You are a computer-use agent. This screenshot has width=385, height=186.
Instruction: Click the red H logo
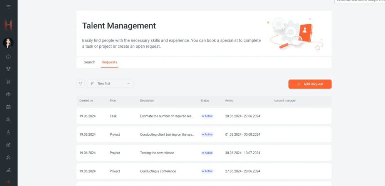pyautogui.click(x=8, y=25)
